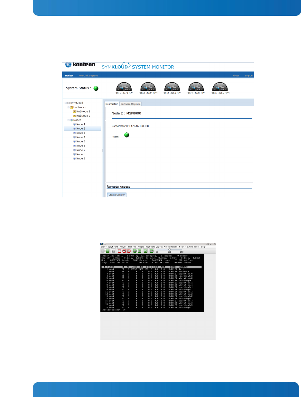This screenshot has width=307, height=397.
Task: Click the Create Session button
Action: tap(117, 195)
